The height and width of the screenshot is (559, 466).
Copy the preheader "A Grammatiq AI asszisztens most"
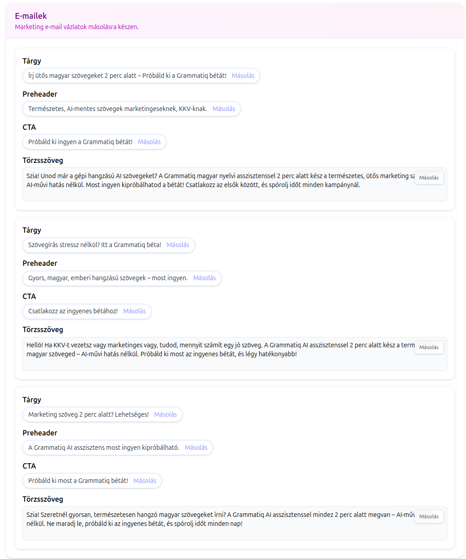[x=196, y=448]
